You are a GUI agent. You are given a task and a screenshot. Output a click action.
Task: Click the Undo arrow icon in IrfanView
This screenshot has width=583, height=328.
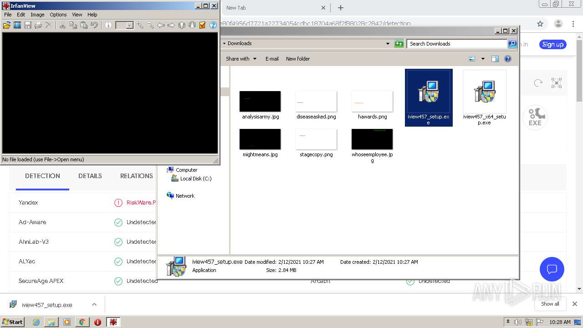click(x=94, y=25)
